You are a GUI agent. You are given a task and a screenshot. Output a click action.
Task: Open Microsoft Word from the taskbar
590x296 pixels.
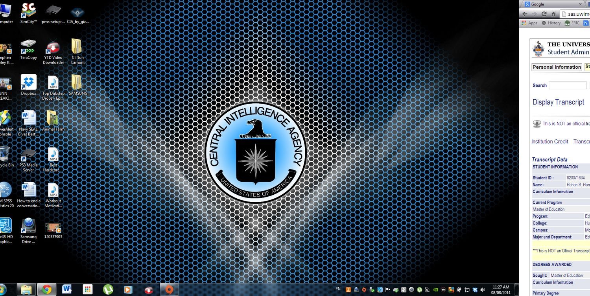(x=67, y=290)
